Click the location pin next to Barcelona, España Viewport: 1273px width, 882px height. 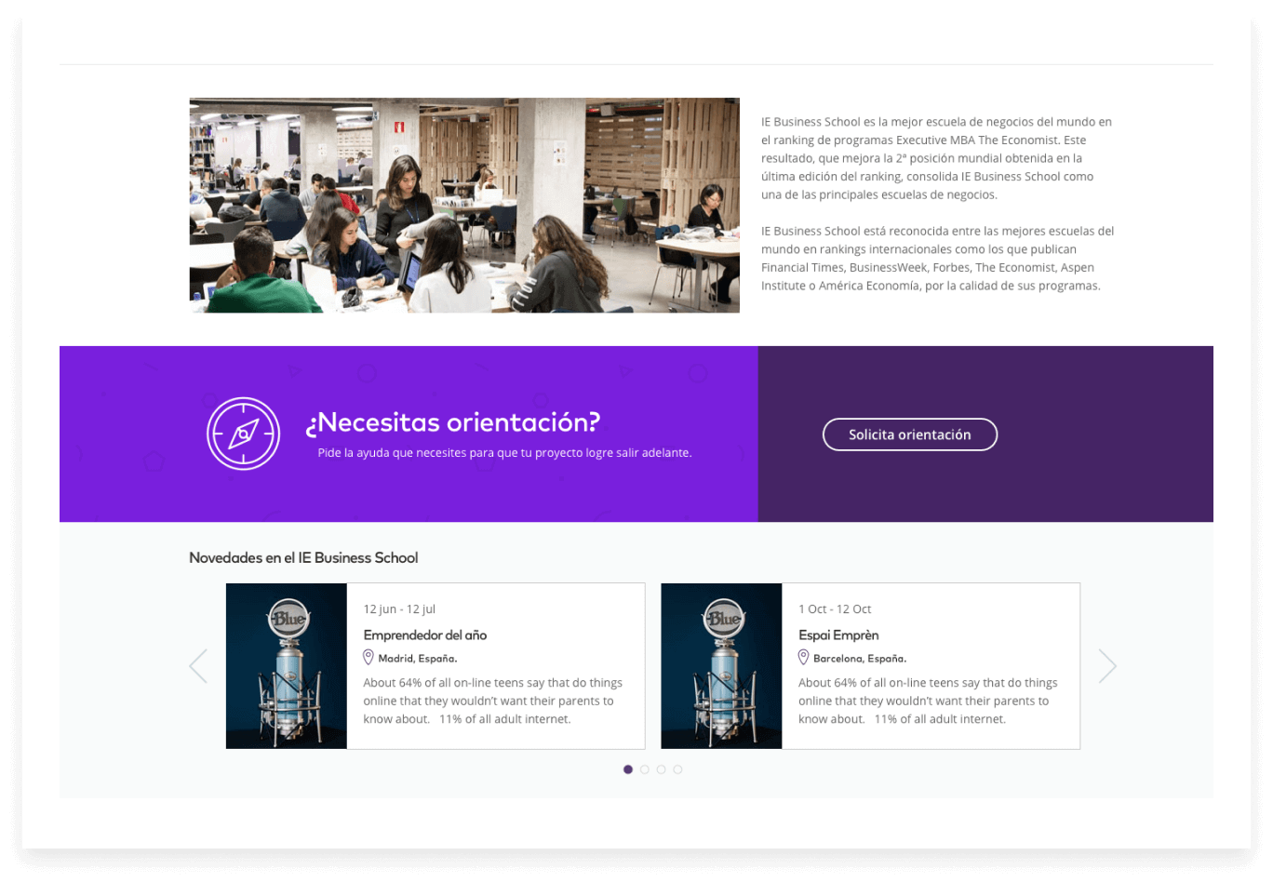point(804,657)
